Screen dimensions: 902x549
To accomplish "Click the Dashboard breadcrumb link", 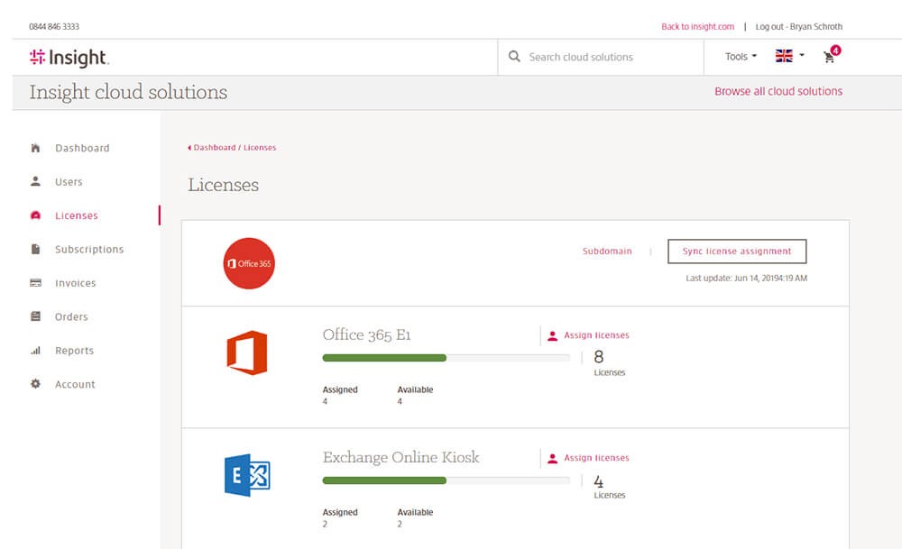I will (215, 148).
